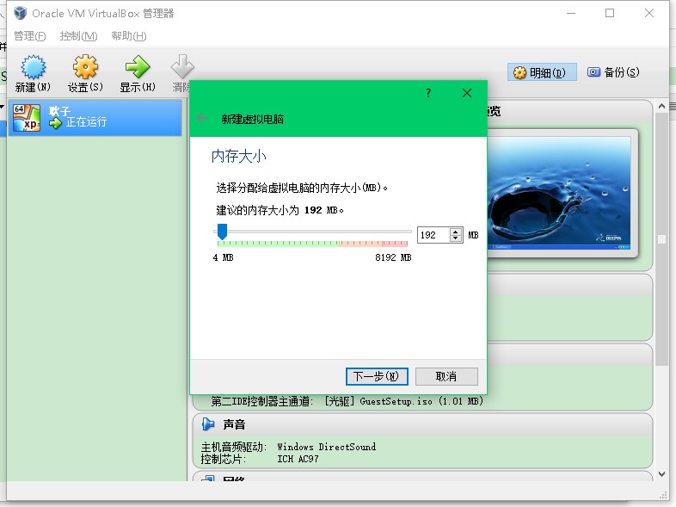Click the 8192 MB maximum label

393,257
